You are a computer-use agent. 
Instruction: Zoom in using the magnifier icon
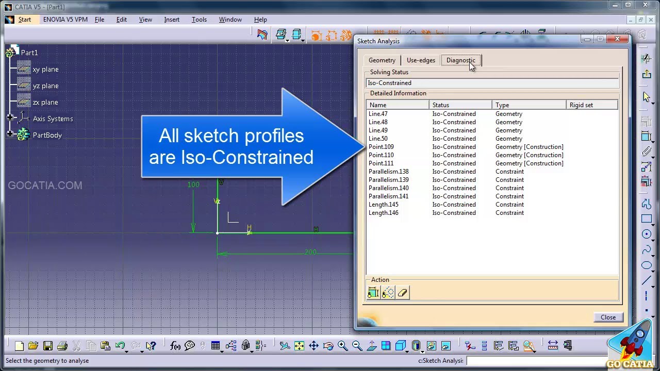click(342, 346)
